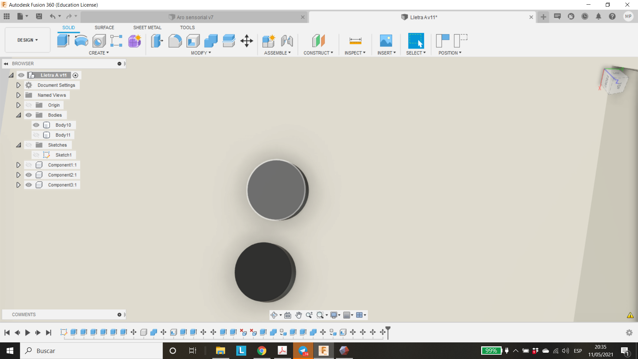This screenshot has width=638, height=359.
Task: Hide Component3:1
Action: pyautogui.click(x=29, y=185)
